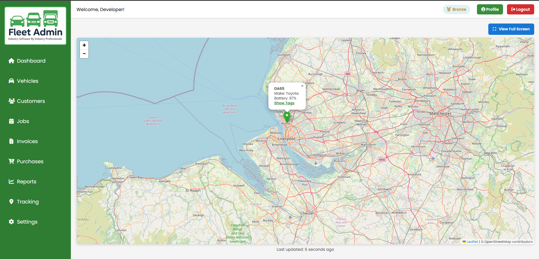Click the Chester map label
This screenshot has height=259, width=539.
(x=307, y=213)
